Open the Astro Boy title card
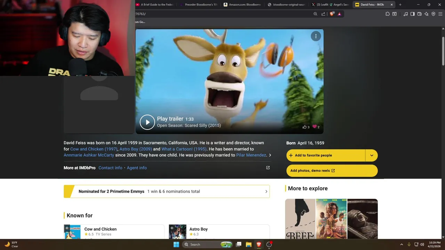 (x=219, y=232)
